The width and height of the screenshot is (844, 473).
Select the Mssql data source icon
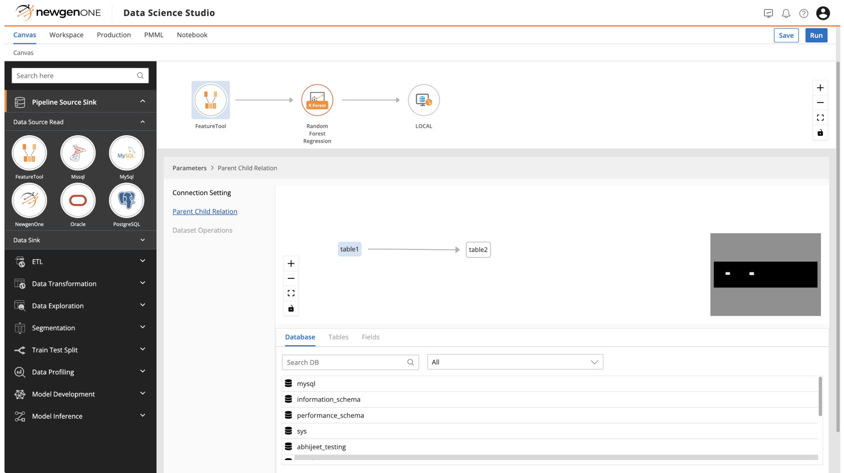click(77, 153)
